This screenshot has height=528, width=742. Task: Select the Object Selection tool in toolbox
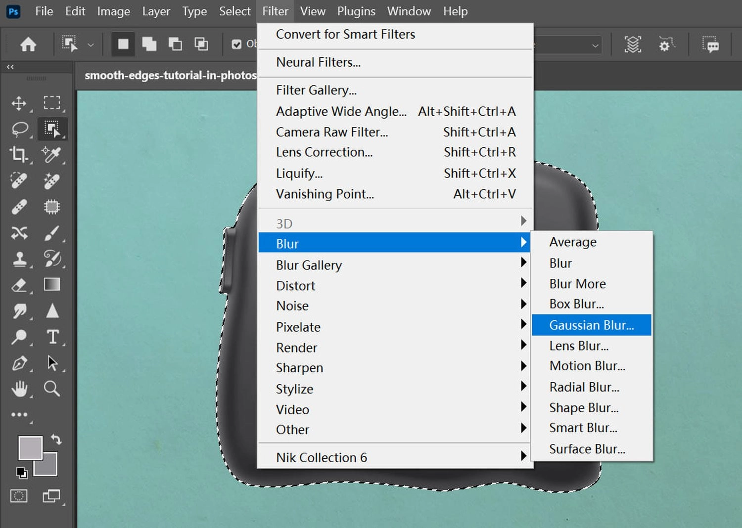pyautogui.click(x=52, y=129)
